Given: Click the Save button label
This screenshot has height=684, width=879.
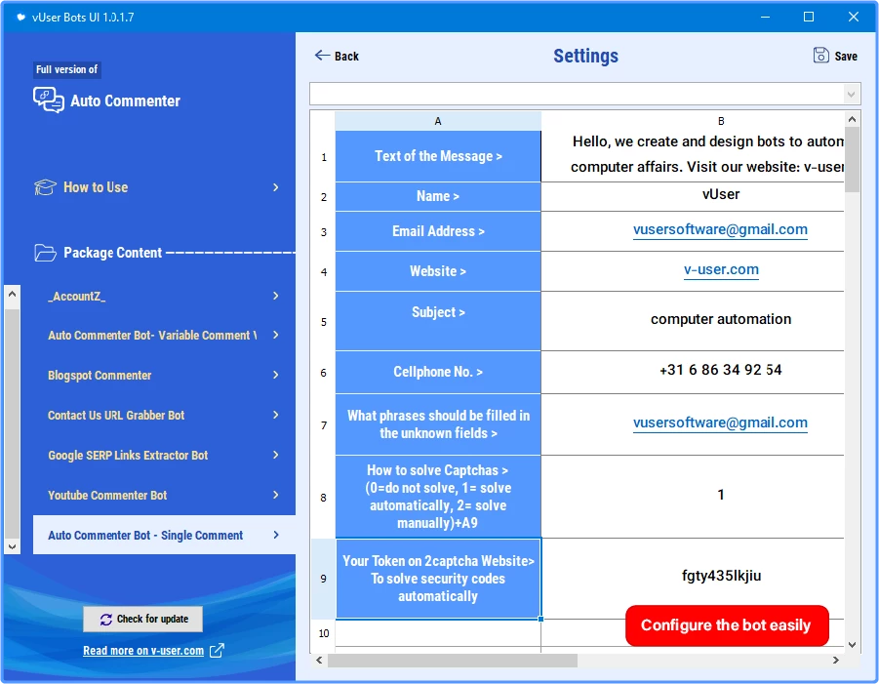Looking at the screenshot, I should click(846, 56).
